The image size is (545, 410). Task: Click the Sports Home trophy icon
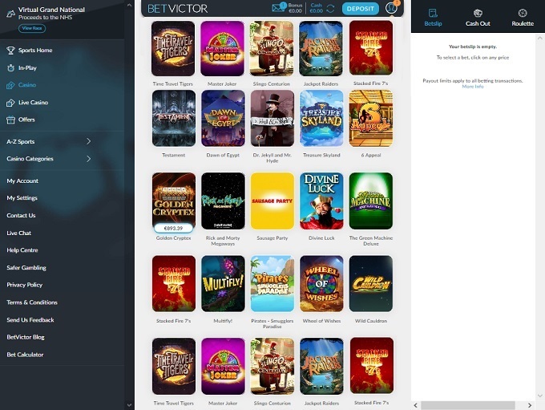pos(10,51)
